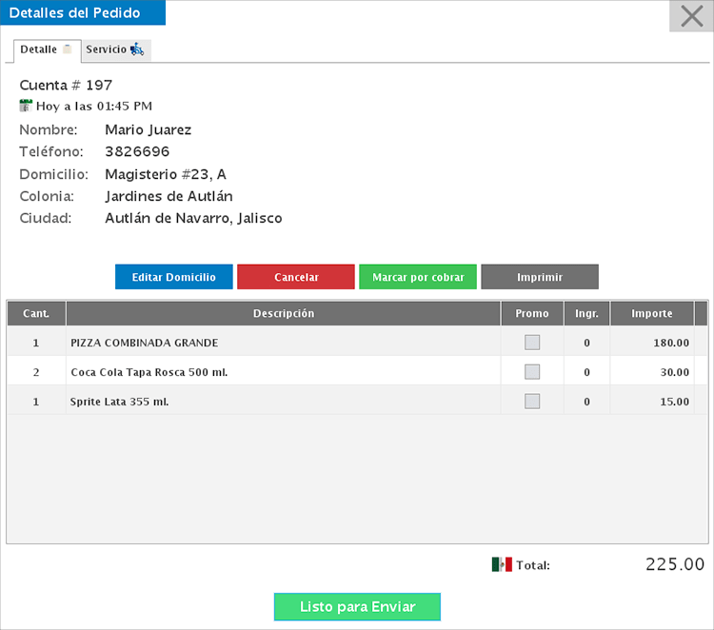Click the Editar Domicilio button
This screenshot has height=630, width=714.
point(174,277)
